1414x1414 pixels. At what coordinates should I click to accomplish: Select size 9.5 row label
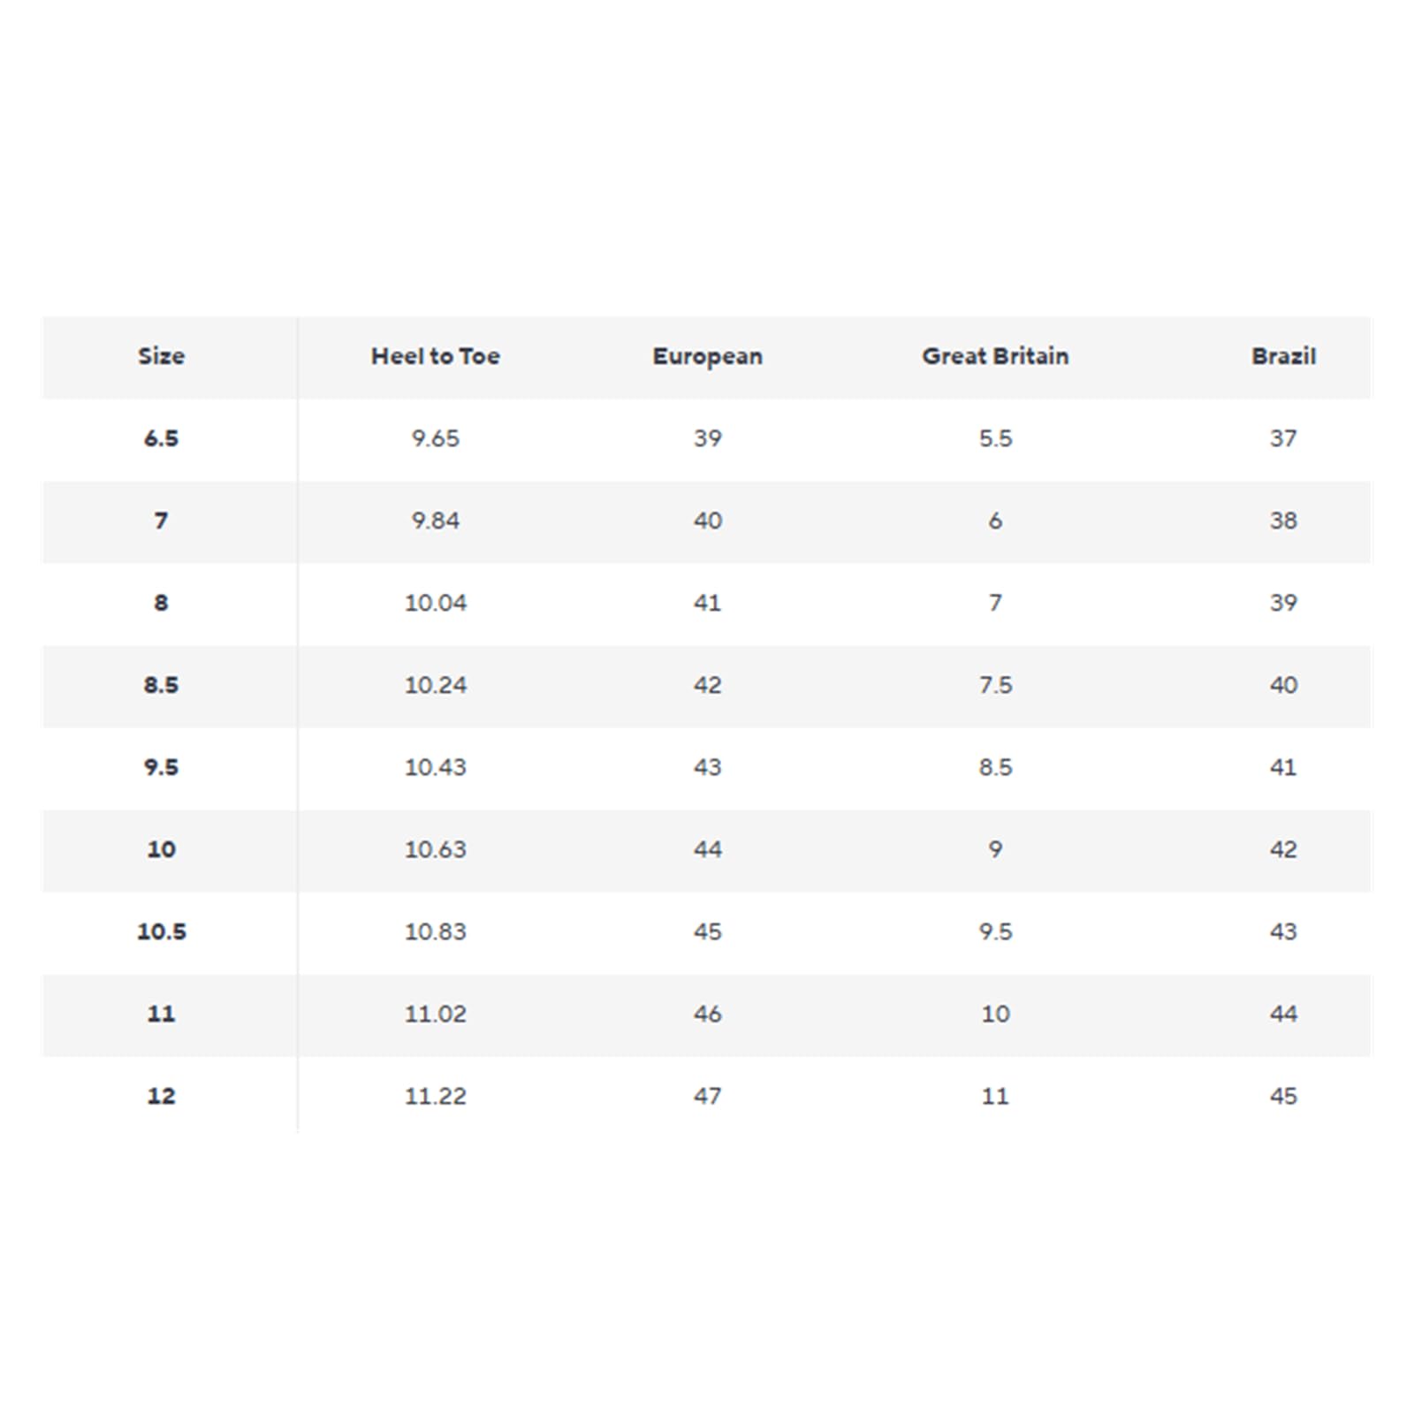(161, 767)
